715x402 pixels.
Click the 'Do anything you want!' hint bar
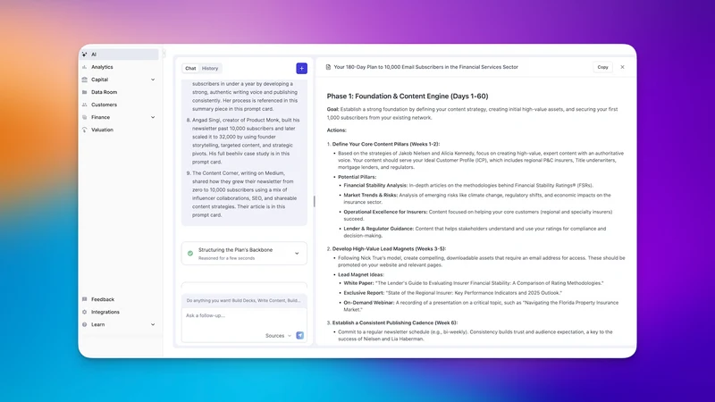coord(244,300)
